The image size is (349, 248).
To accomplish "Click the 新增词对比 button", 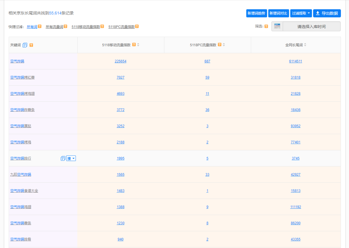I will pos(278,13).
